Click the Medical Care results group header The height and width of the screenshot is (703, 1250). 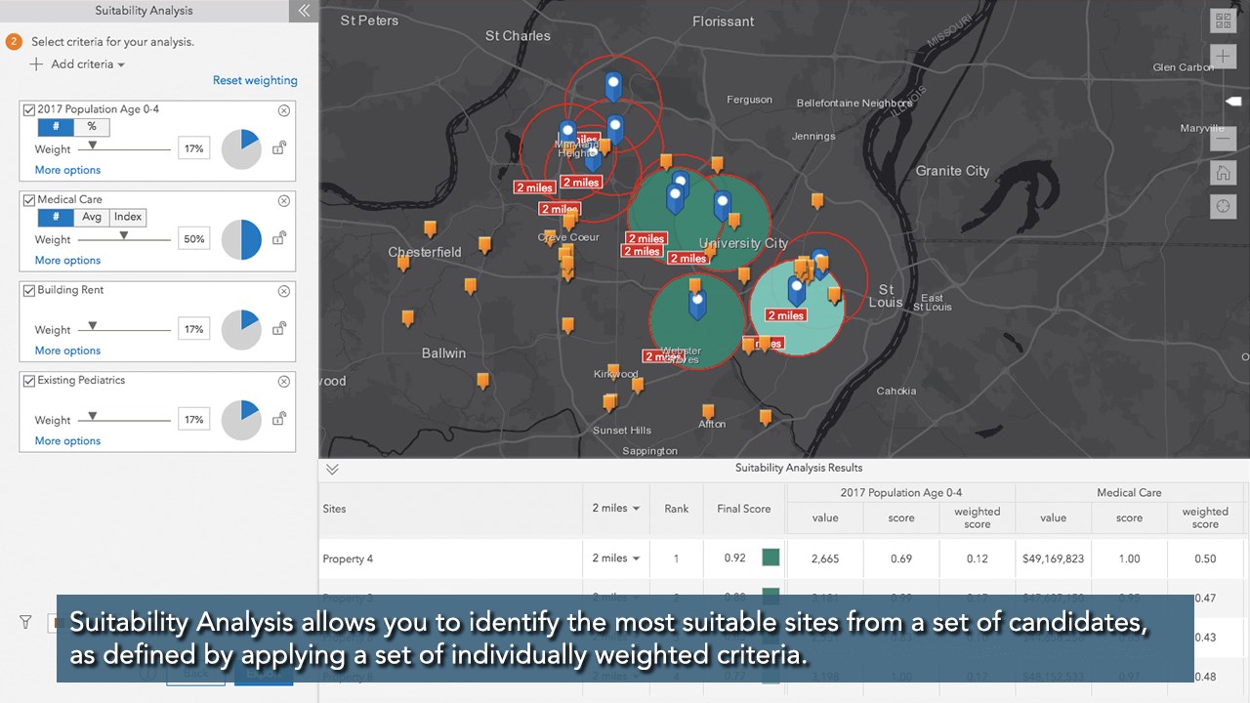tap(1129, 493)
